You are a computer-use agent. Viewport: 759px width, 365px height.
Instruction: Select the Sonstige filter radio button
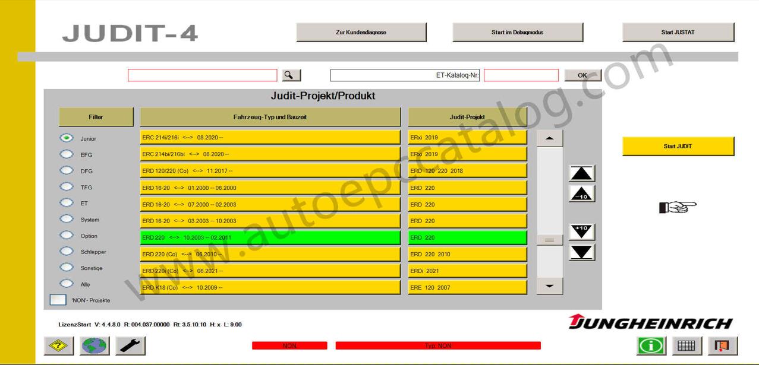67,268
